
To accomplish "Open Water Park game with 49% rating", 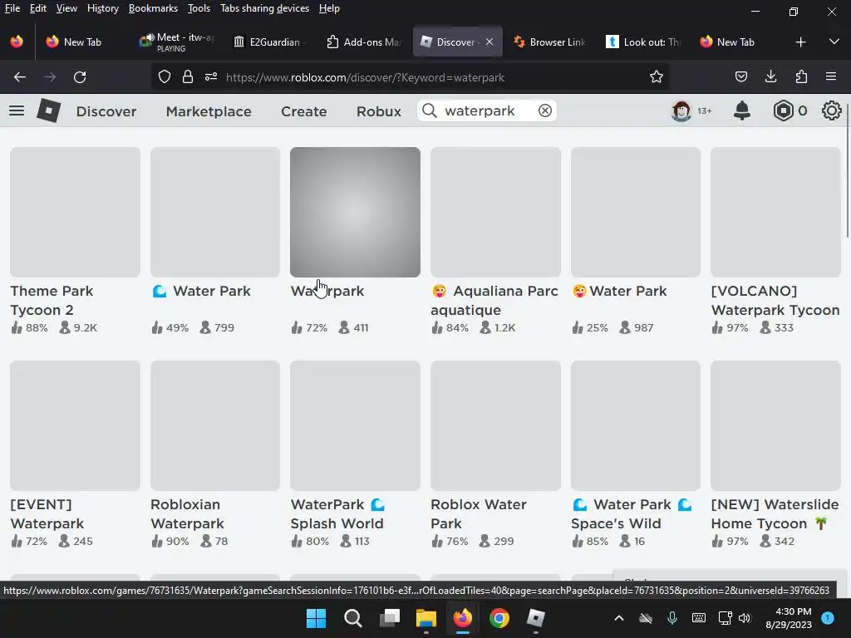I will coord(215,212).
